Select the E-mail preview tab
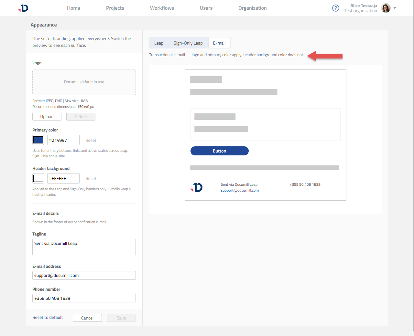 tap(219, 43)
